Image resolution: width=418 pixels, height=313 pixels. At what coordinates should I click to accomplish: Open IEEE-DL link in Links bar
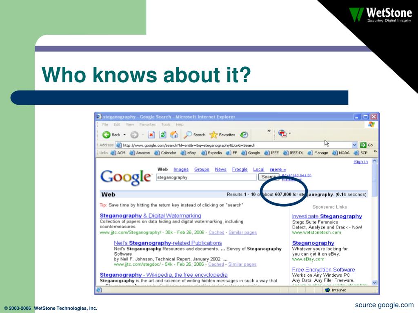click(293, 153)
